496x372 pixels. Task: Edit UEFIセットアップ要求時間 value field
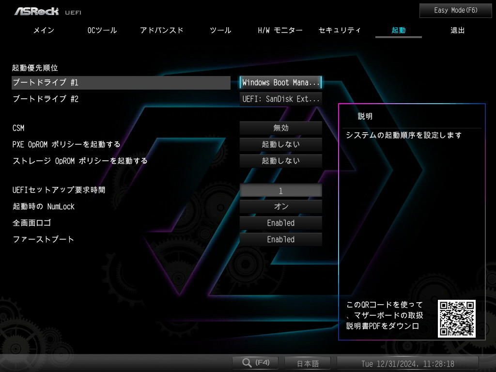tap(280, 190)
